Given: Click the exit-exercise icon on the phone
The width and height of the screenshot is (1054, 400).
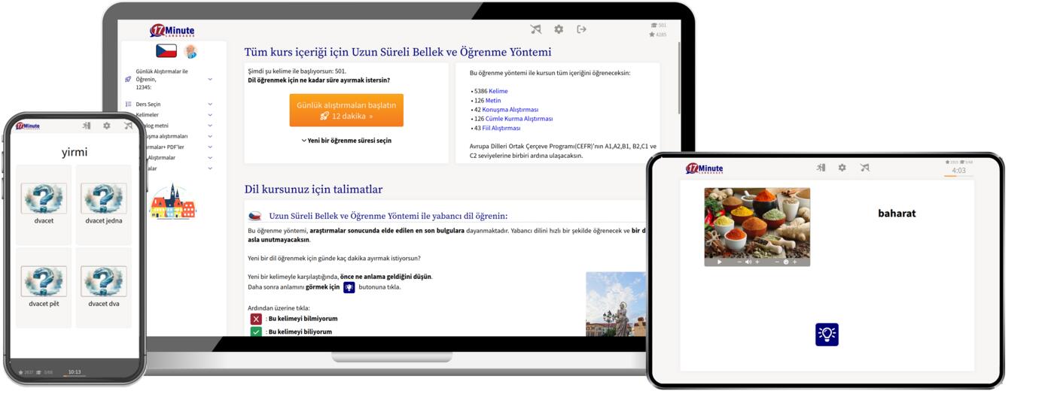Looking at the screenshot, I should (x=87, y=126).
